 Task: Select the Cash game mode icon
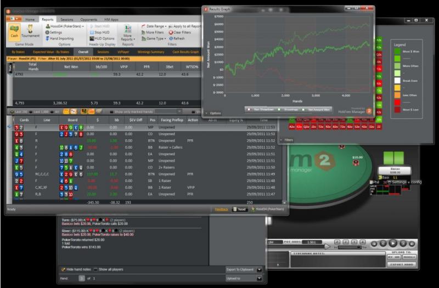point(14,31)
